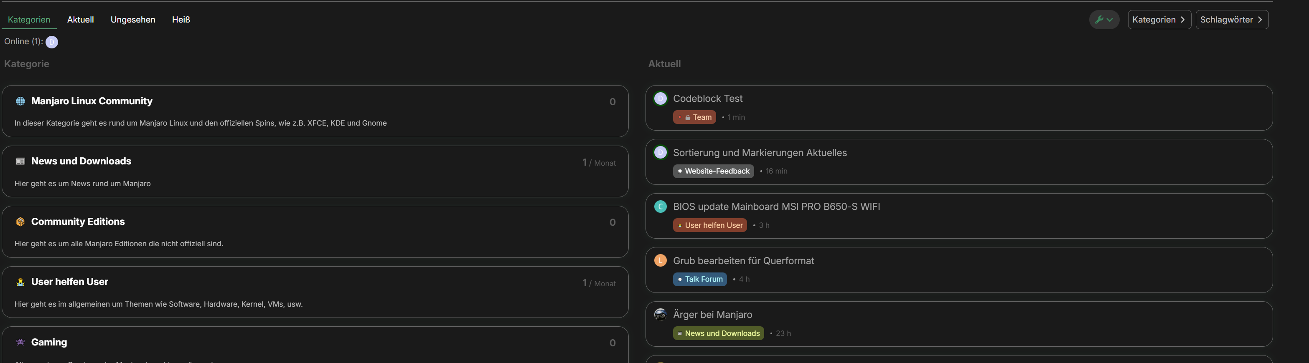Expand the Kategorien dropdown at top right
Screen dimensions: 1309x363
(x=1159, y=20)
